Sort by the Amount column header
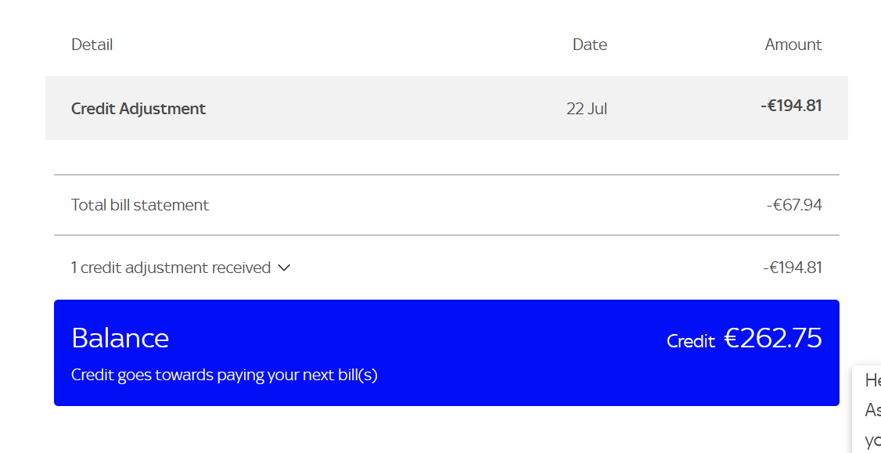The width and height of the screenshot is (881, 453). coord(793,45)
